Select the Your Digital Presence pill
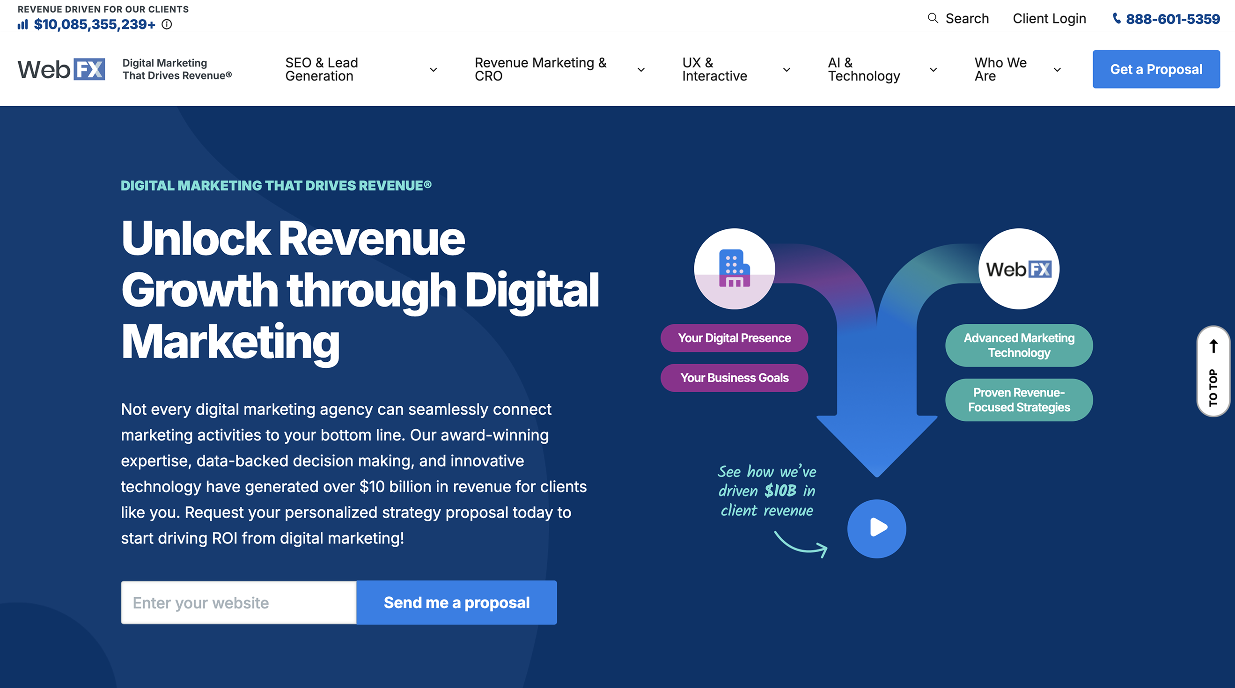The width and height of the screenshot is (1235, 688). [734, 338]
